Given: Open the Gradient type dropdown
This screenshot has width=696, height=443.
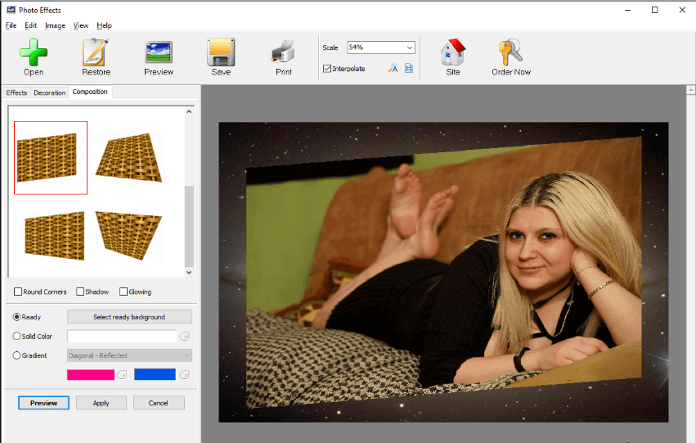Looking at the screenshot, I should 129,355.
